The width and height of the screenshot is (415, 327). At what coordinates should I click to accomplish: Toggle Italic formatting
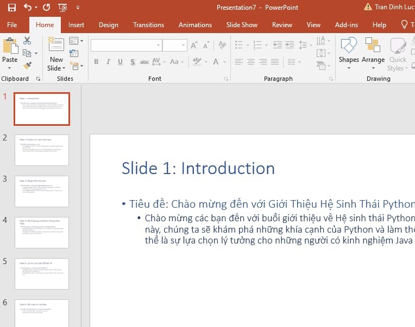tap(108, 62)
